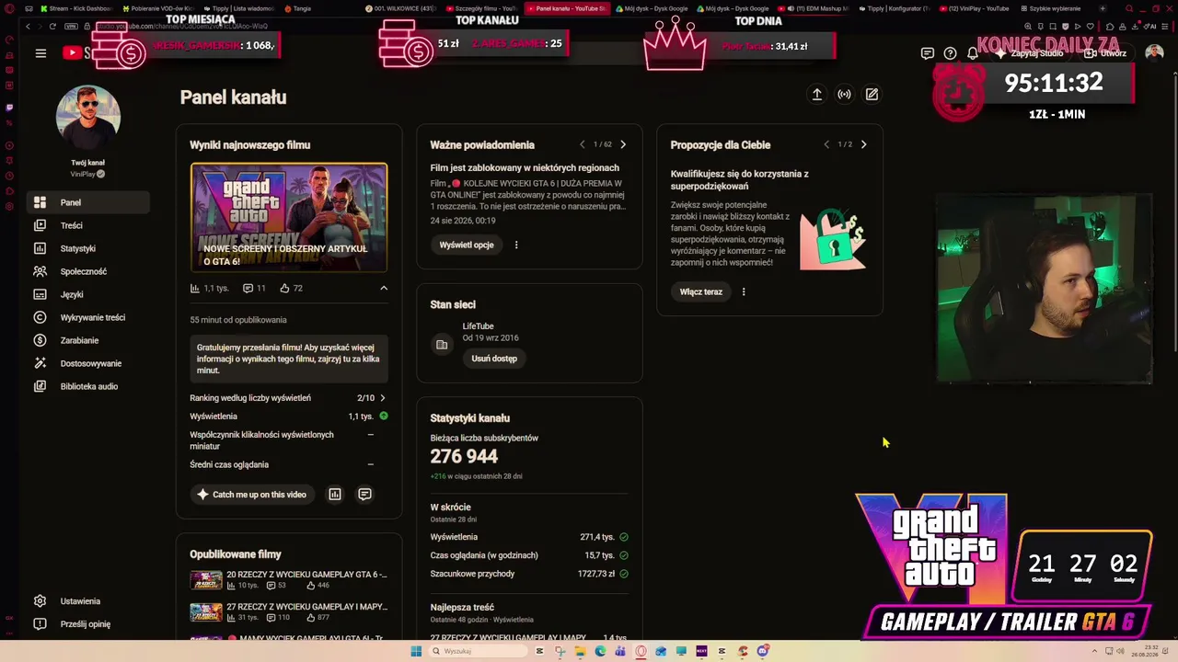Click the subscriber count 276 944
Image resolution: width=1178 pixels, height=662 pixels.
(464, 456)
